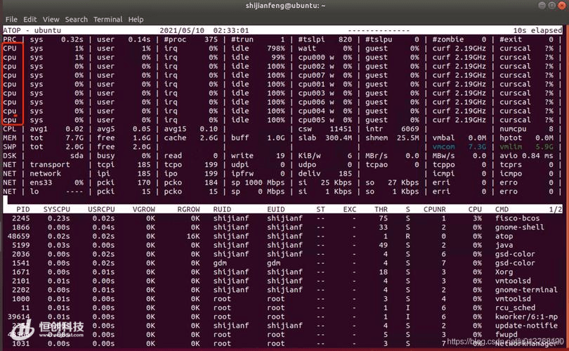Open the Terminal menu
The image size is (569, 351).
pyautogui.click(x=107, y=19)
